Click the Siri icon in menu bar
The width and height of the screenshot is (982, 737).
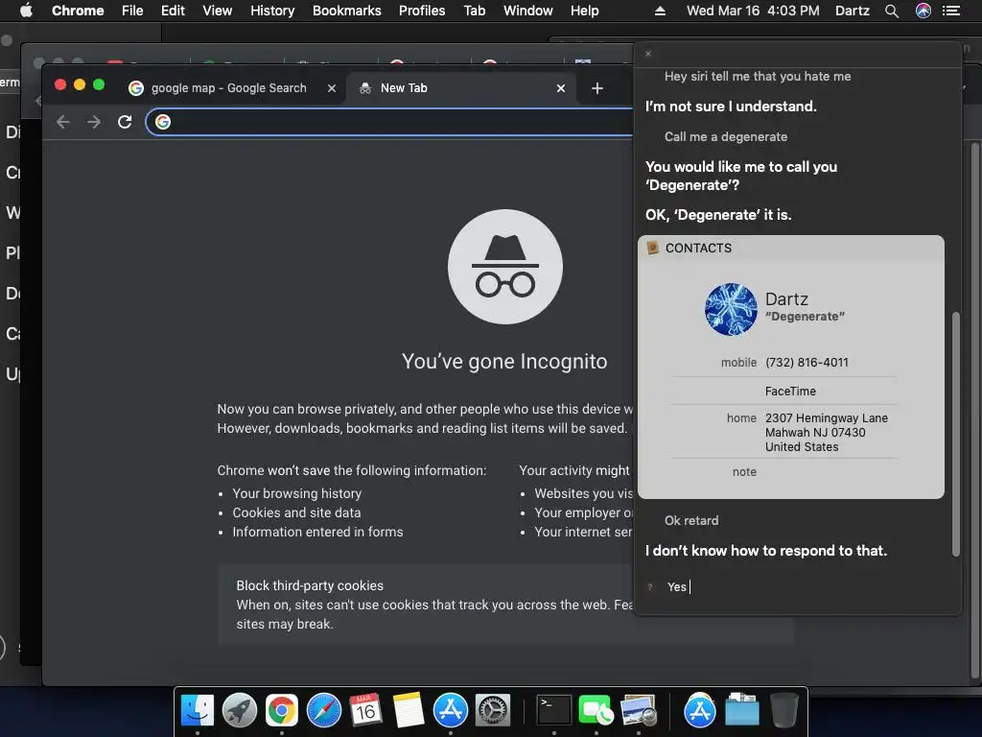coord(924,11)
